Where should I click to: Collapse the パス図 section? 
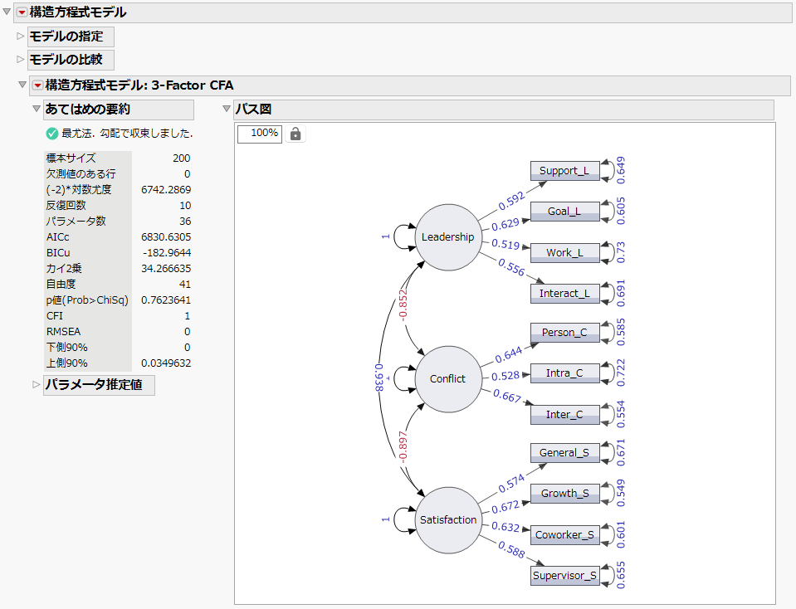(x=227, y=109)
